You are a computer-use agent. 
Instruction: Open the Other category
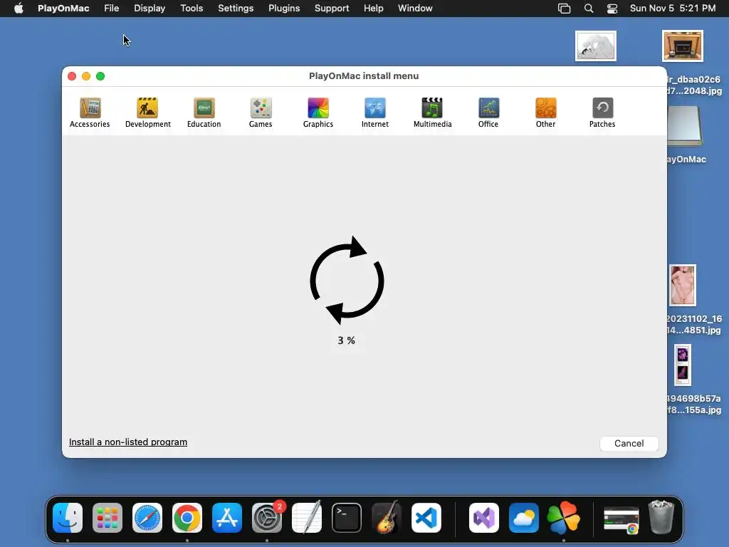545,113
